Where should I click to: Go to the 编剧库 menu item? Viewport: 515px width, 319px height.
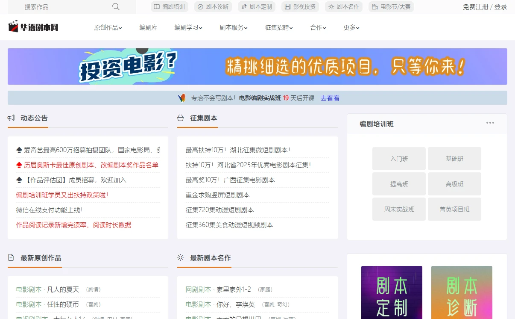(x=148, y=27)
